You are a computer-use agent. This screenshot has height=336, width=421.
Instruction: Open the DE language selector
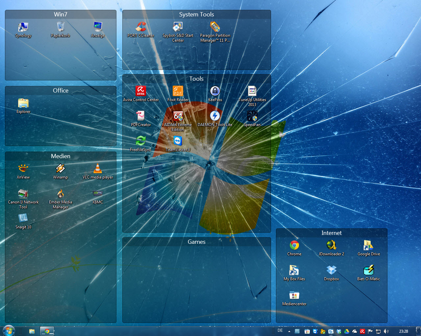280,331
